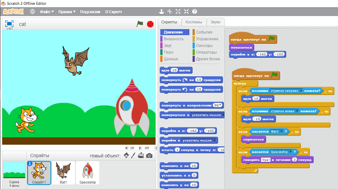Open direction dropdown in повернуть в направлении block
Image resolution: width=338 pixels, height=189 pixels.
(x=220, y=105)
